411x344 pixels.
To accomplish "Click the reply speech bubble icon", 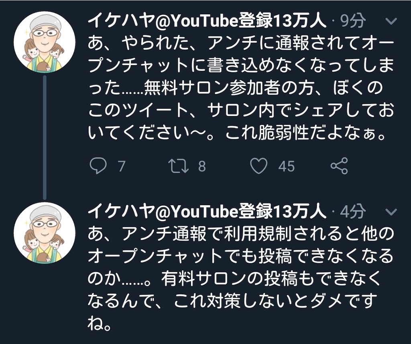I will pyautogui.click(x=98, y=166).
